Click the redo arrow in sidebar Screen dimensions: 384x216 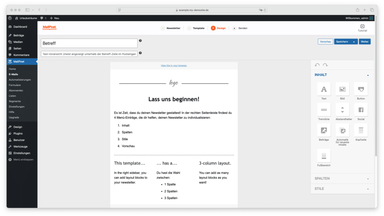[x=325, y=65]
